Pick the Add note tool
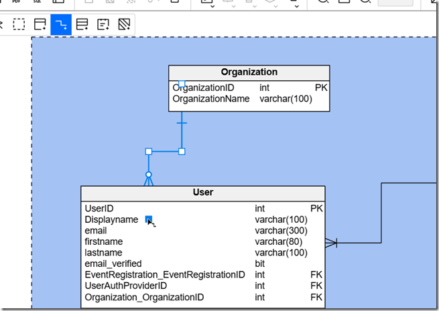This screenshot has height=311, width=439. 103,25
